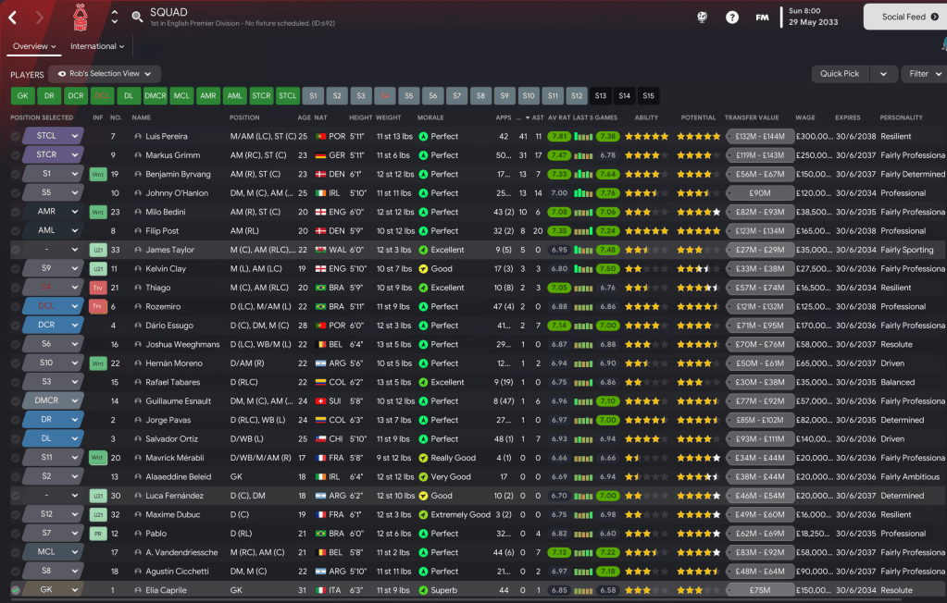Click James Taylor's U21 status icon
Screen dimensions: 947x603
coord(98,250)
